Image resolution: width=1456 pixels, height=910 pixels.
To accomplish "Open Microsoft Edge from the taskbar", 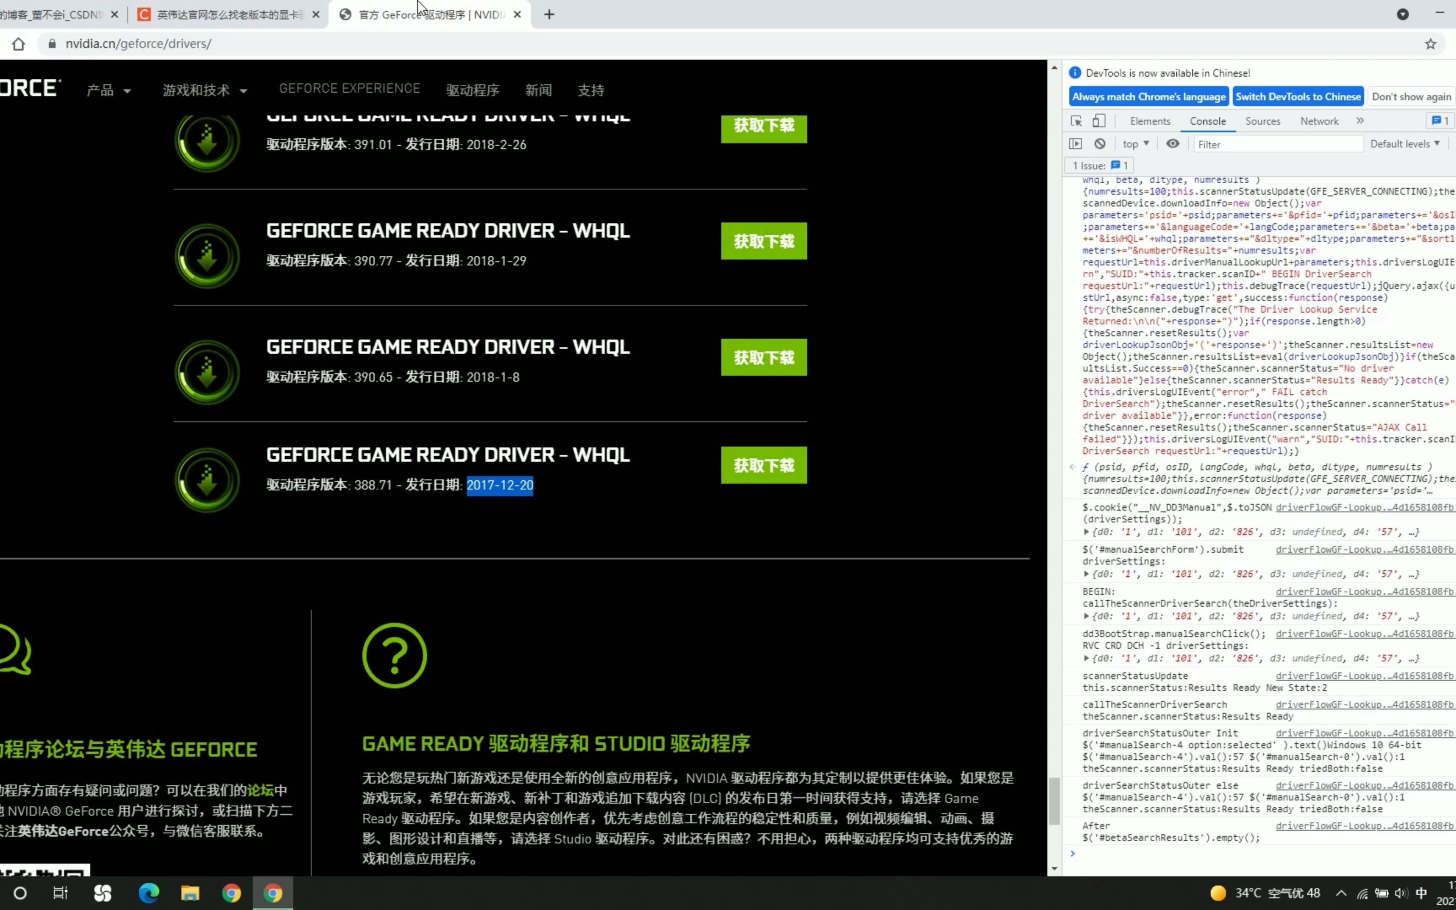I will 149,893.
